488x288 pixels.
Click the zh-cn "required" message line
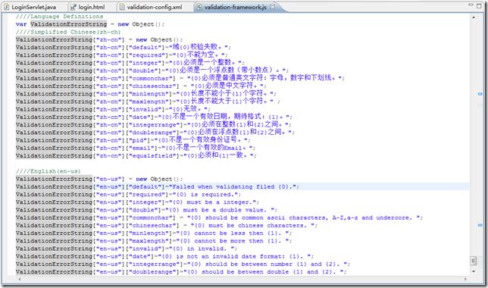(122, 55)
